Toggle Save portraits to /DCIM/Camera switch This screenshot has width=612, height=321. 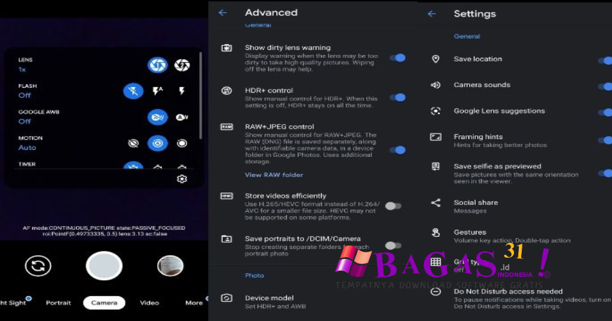point(393,245)
